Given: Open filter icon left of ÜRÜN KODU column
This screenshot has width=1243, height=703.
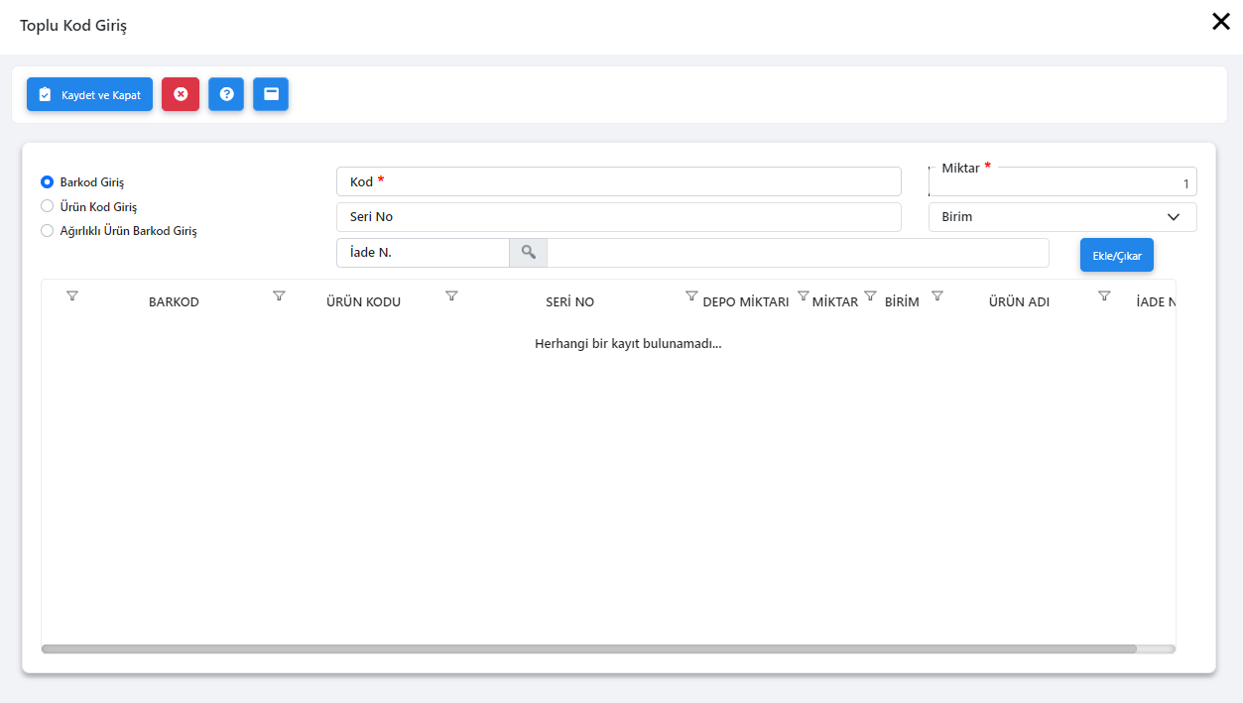Looking at the screenshot, I should pyautogui.click(x=279, y=295).
